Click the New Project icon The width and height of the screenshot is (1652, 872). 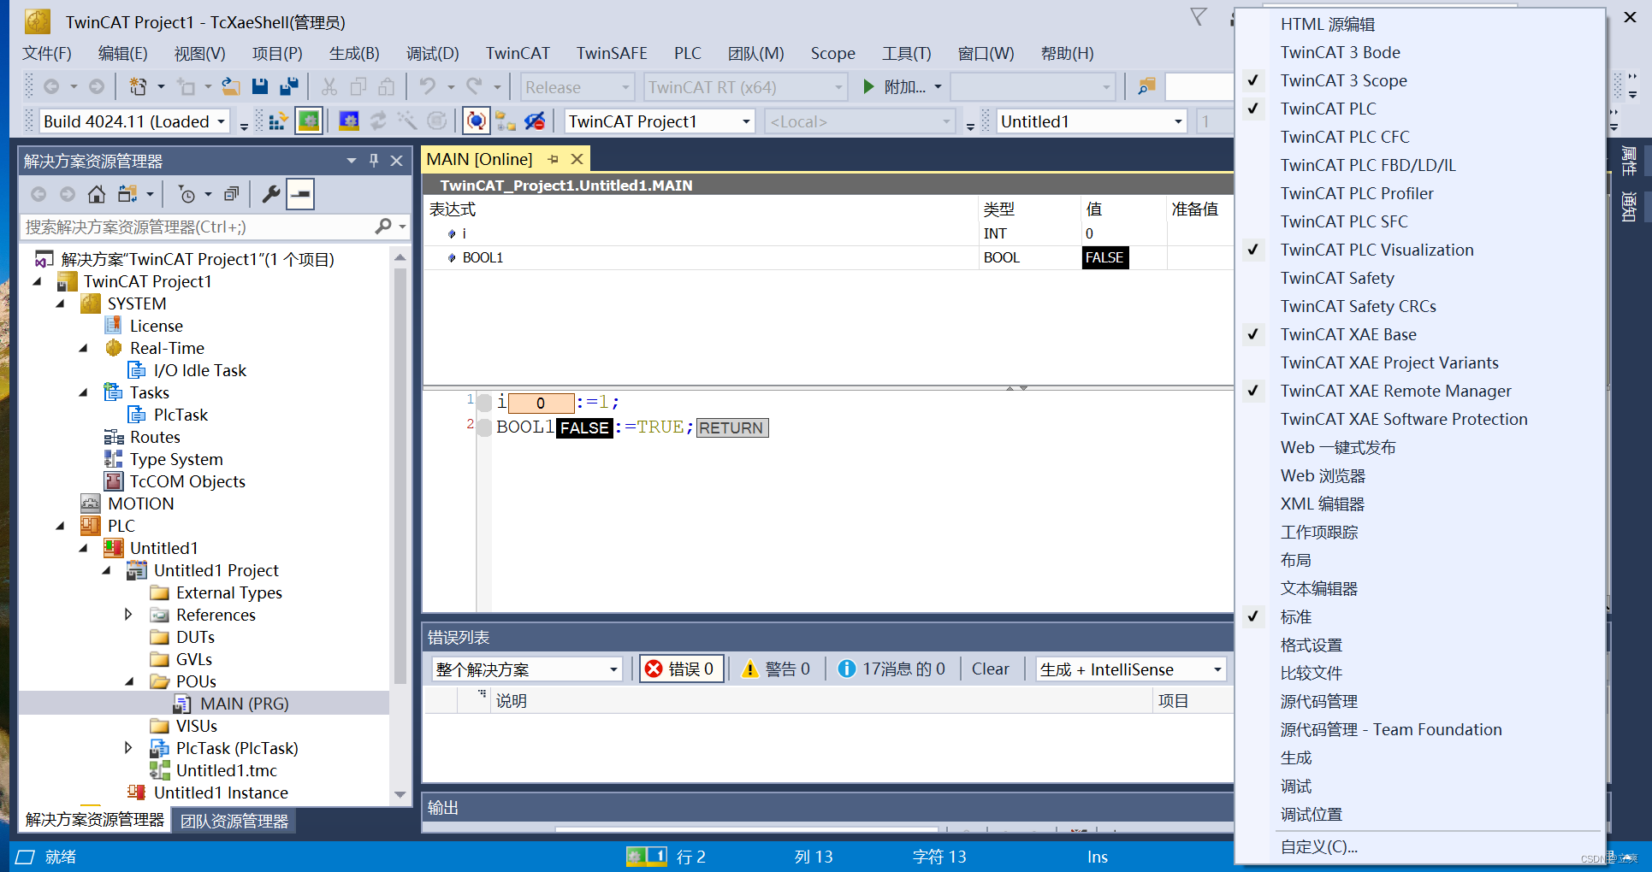pyautogui.click(x=138, y=86)
